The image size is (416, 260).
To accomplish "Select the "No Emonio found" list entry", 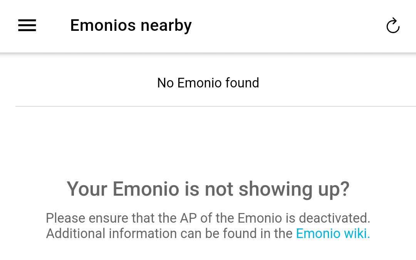I will (208, 83).
